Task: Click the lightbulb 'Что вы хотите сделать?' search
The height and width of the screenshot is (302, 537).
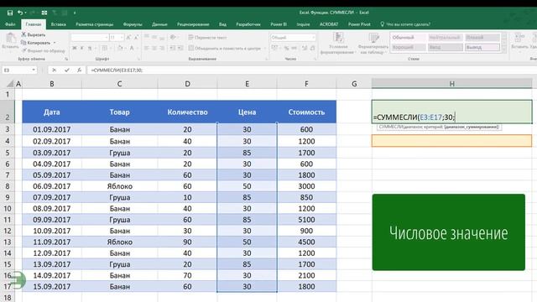Action: click(405, 24)
